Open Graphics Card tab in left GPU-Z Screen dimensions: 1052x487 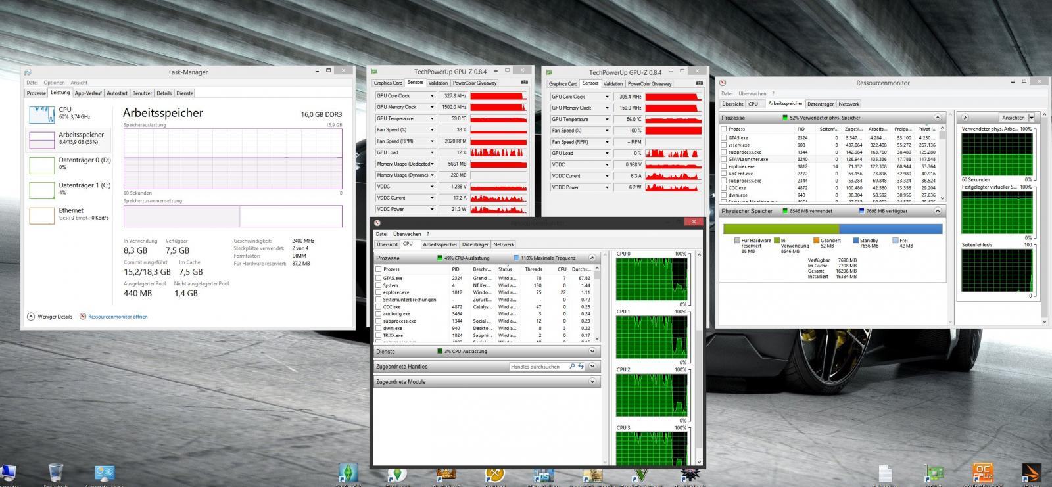pyautogui.click(x=388, y=83)
